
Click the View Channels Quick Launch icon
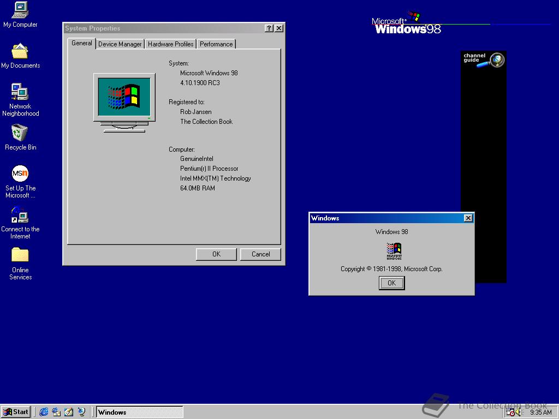pyautogui.click(x=82, y=412)
